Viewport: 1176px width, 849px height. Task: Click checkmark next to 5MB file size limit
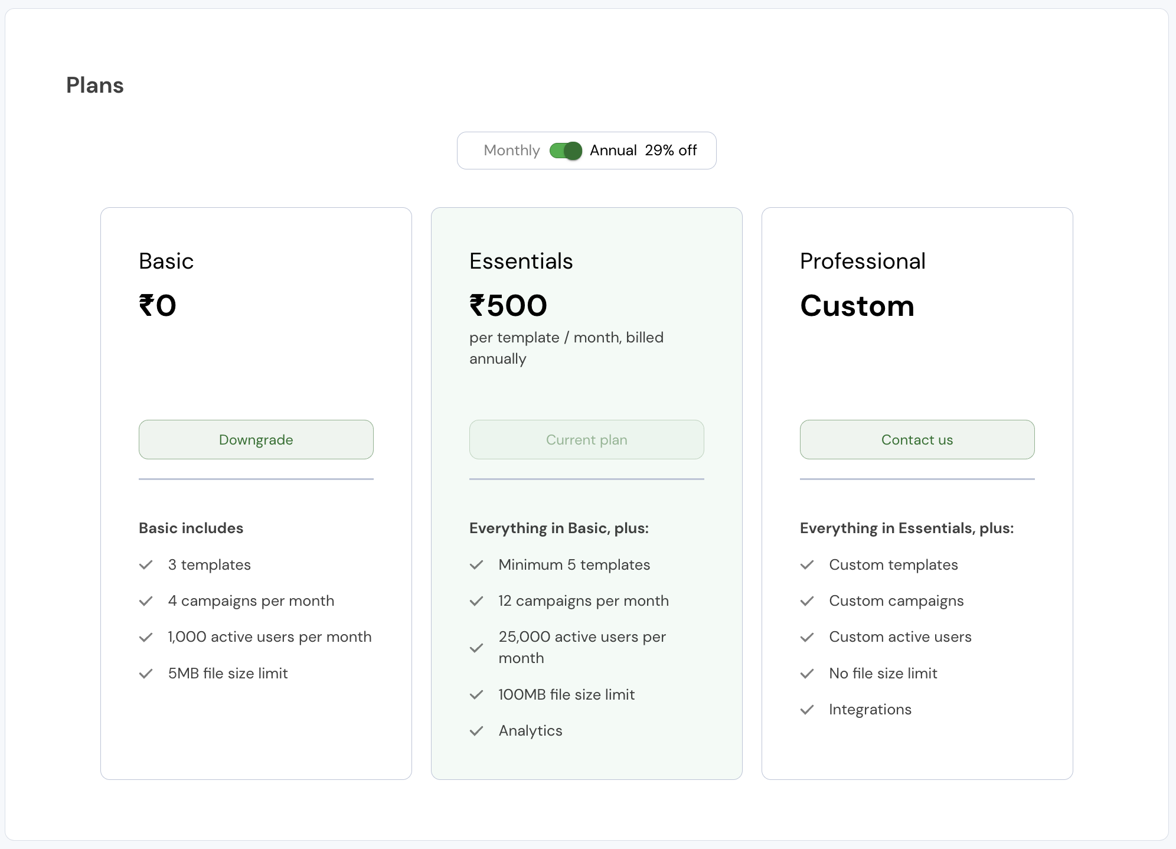(146, 674)
